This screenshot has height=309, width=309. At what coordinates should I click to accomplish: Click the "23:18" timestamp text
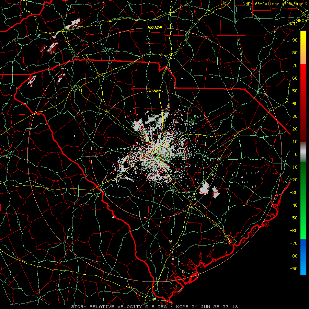click(230, 307)
